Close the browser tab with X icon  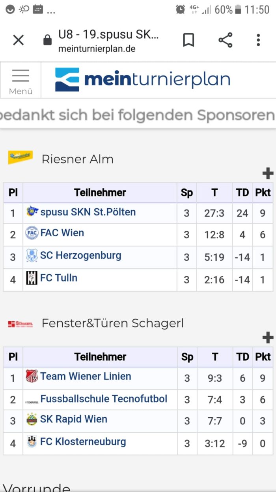click(x=19, y=40)
